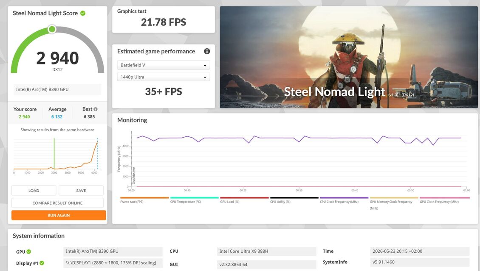480x271 pixels.
Task: Click the LOAD button
Action: pyautogui.click(x=34, y=191)
